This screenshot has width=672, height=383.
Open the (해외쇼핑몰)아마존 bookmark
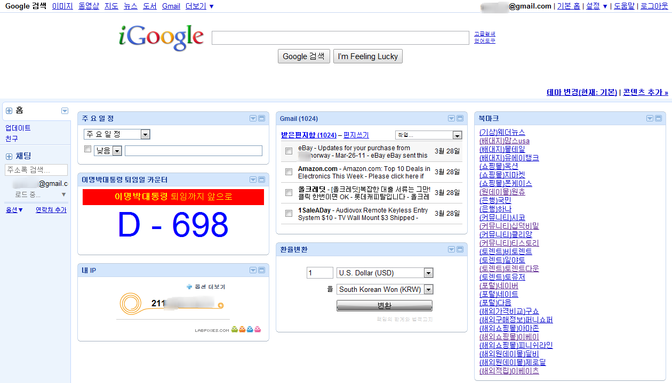(x=509, y=328)
